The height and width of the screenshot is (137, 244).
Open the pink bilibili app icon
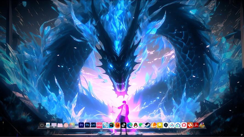tap(99, 125)
